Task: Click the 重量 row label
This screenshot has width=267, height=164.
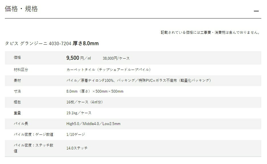Action: click(x=17, y=113)
